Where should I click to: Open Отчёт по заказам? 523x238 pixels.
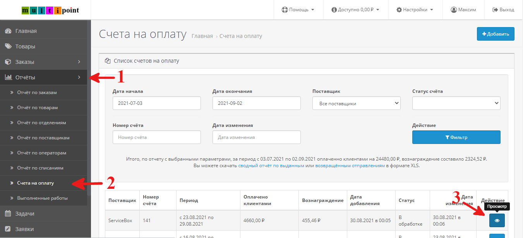click(43, 92)
